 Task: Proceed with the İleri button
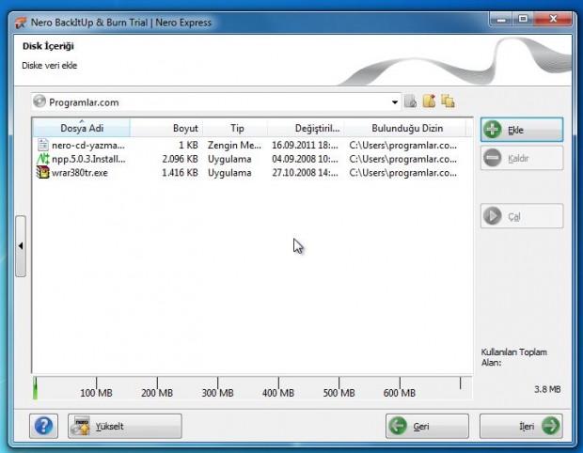pyautogui.click(x=521, y=426)
